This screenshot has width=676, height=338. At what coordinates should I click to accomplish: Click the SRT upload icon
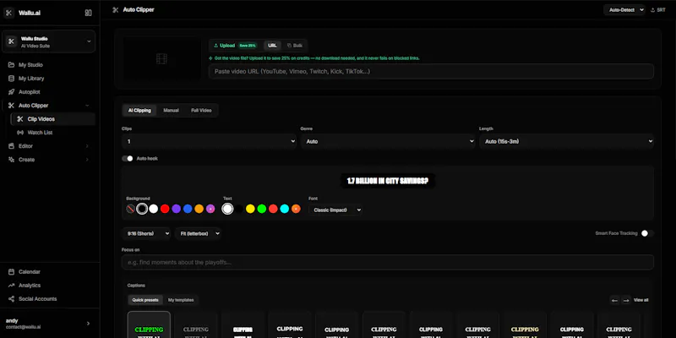(x=652, y=9)
